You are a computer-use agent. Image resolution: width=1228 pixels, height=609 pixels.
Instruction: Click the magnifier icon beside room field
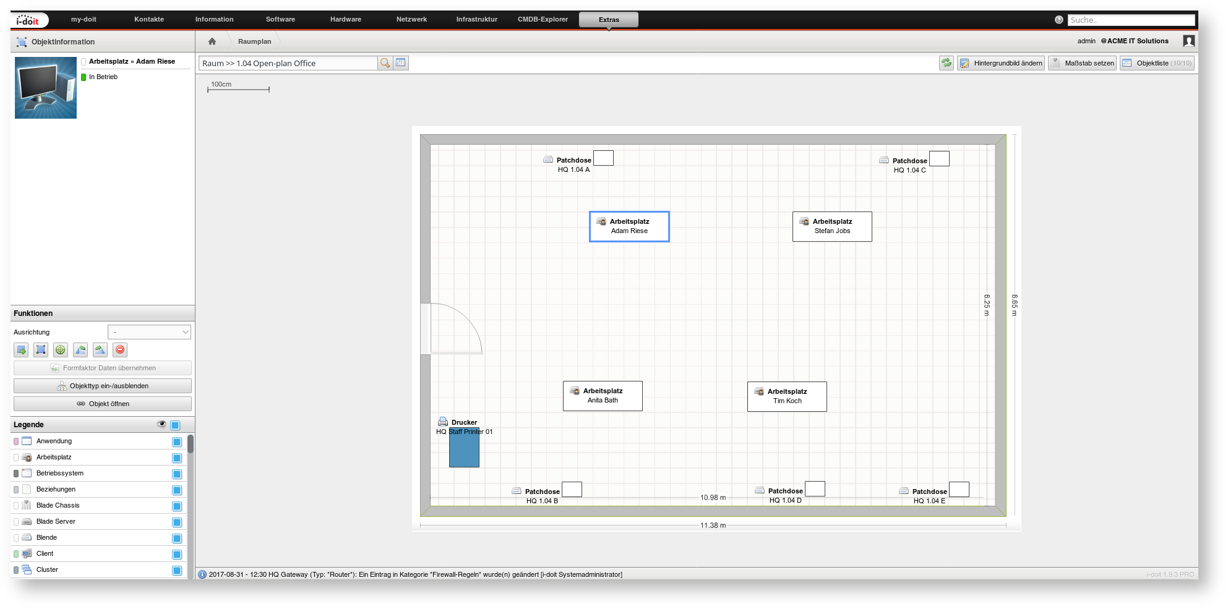tap(385, 63)
